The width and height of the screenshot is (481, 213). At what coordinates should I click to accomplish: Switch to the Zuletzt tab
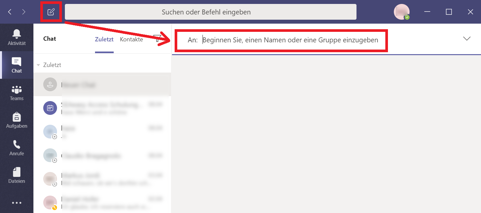click(x=104, y=39)
